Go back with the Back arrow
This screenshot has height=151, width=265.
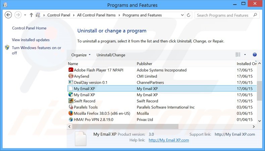coord(8,15)
